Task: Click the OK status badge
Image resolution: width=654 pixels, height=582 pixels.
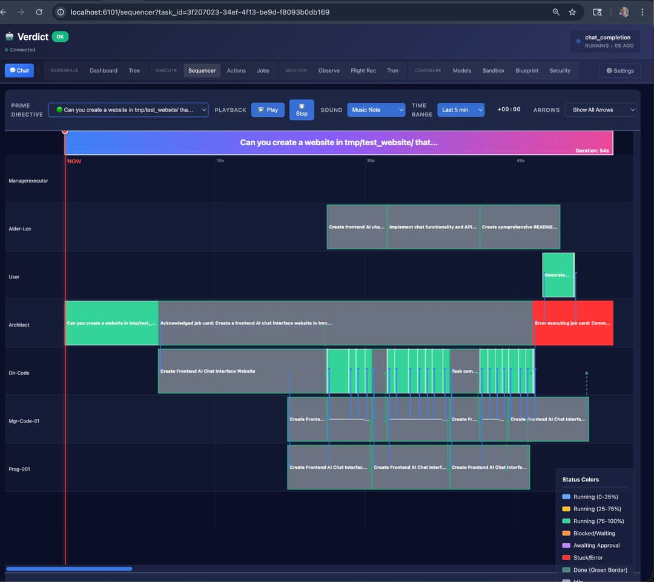Action: coord(59,36)
